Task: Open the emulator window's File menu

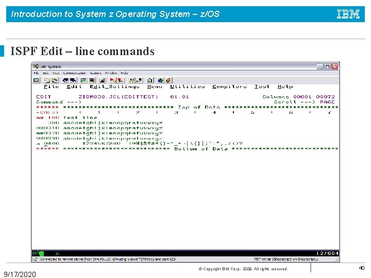Action: click(36, 73)
